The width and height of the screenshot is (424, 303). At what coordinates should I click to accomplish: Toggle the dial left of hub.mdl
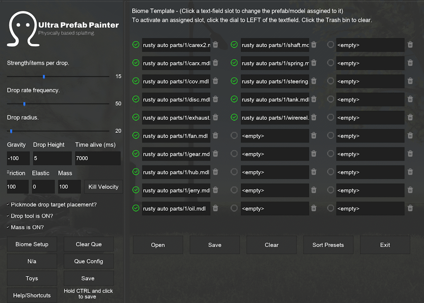136,172
